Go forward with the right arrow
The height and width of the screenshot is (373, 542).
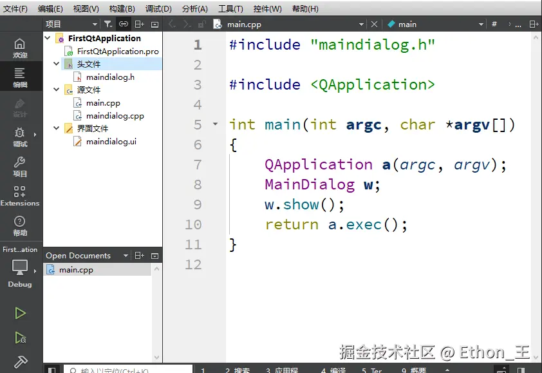click(x=187, y=24)
